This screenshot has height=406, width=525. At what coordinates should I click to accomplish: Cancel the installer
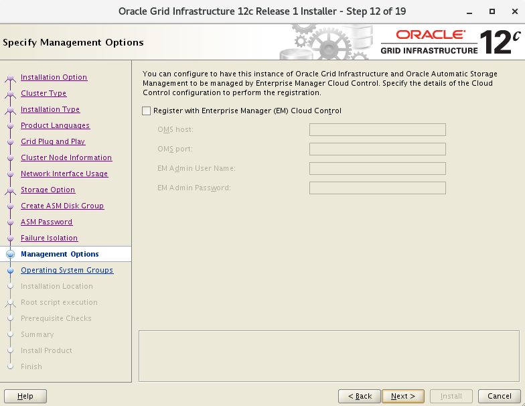pyautogui.click(x=500, y=397)
